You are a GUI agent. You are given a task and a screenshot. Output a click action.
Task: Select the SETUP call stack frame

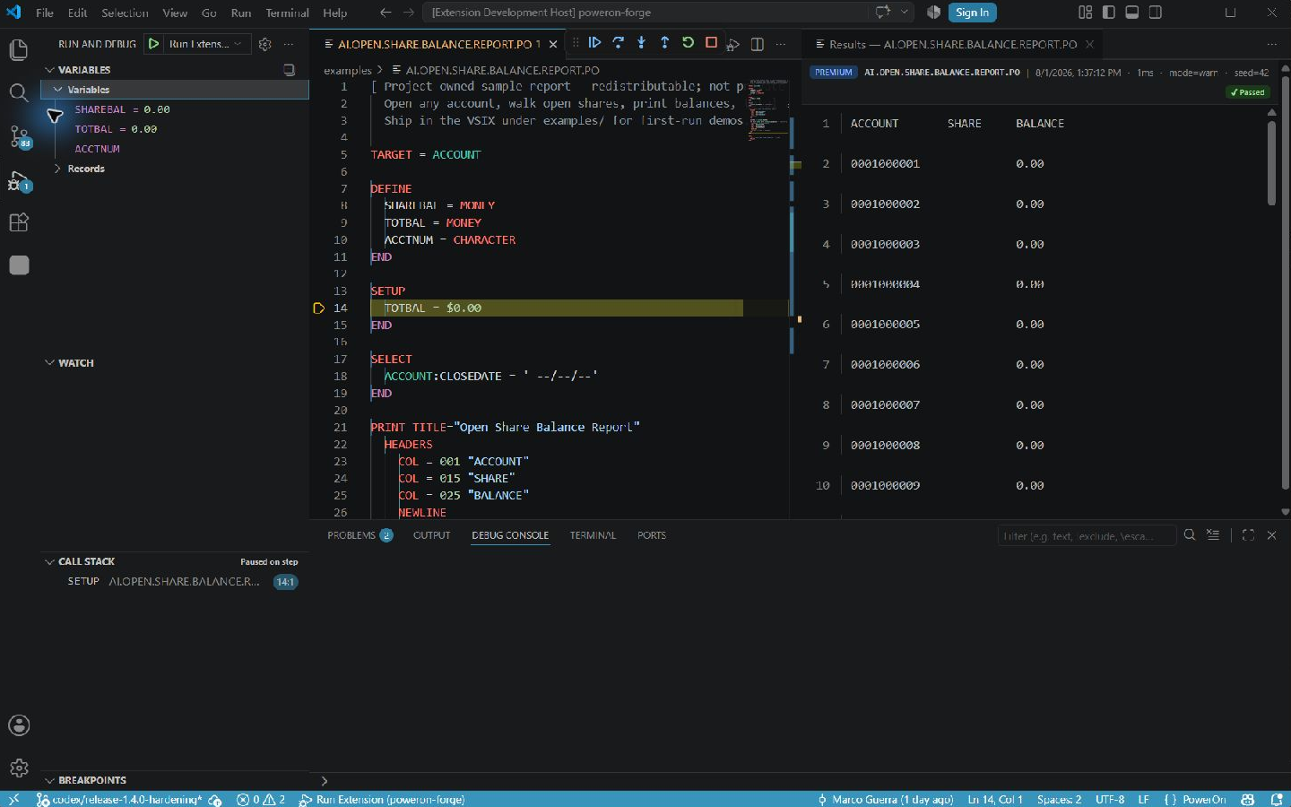click(x=175, y=581)
